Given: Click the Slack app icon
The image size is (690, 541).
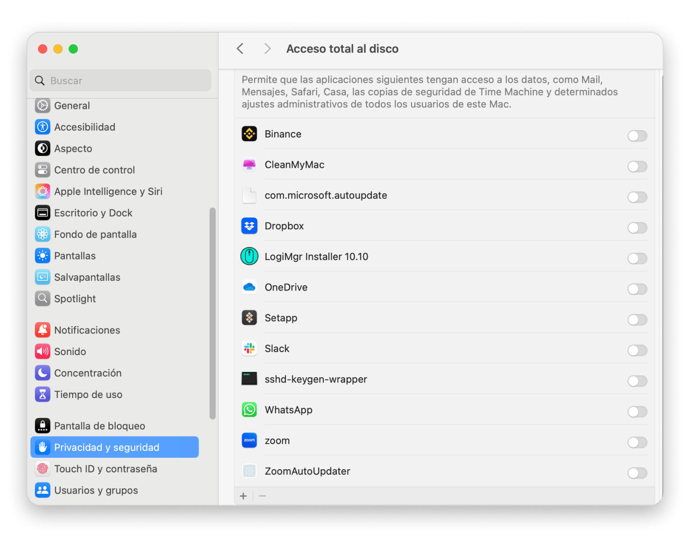Looking at the screenshot, I should coord(249,349).
